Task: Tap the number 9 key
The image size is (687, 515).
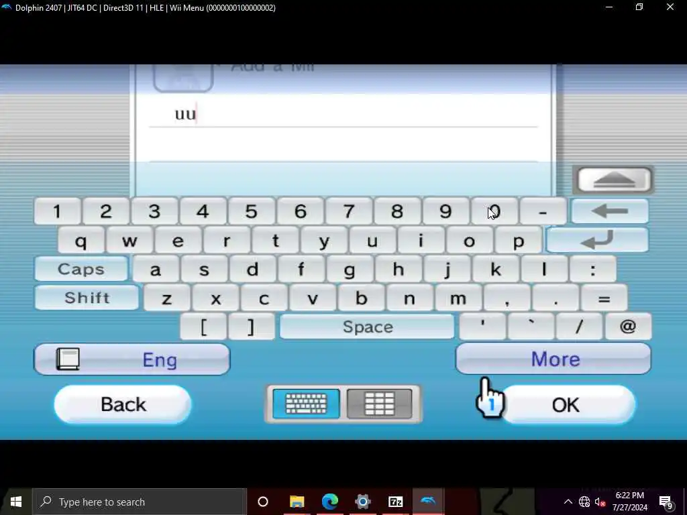Action: click(446, 211)
